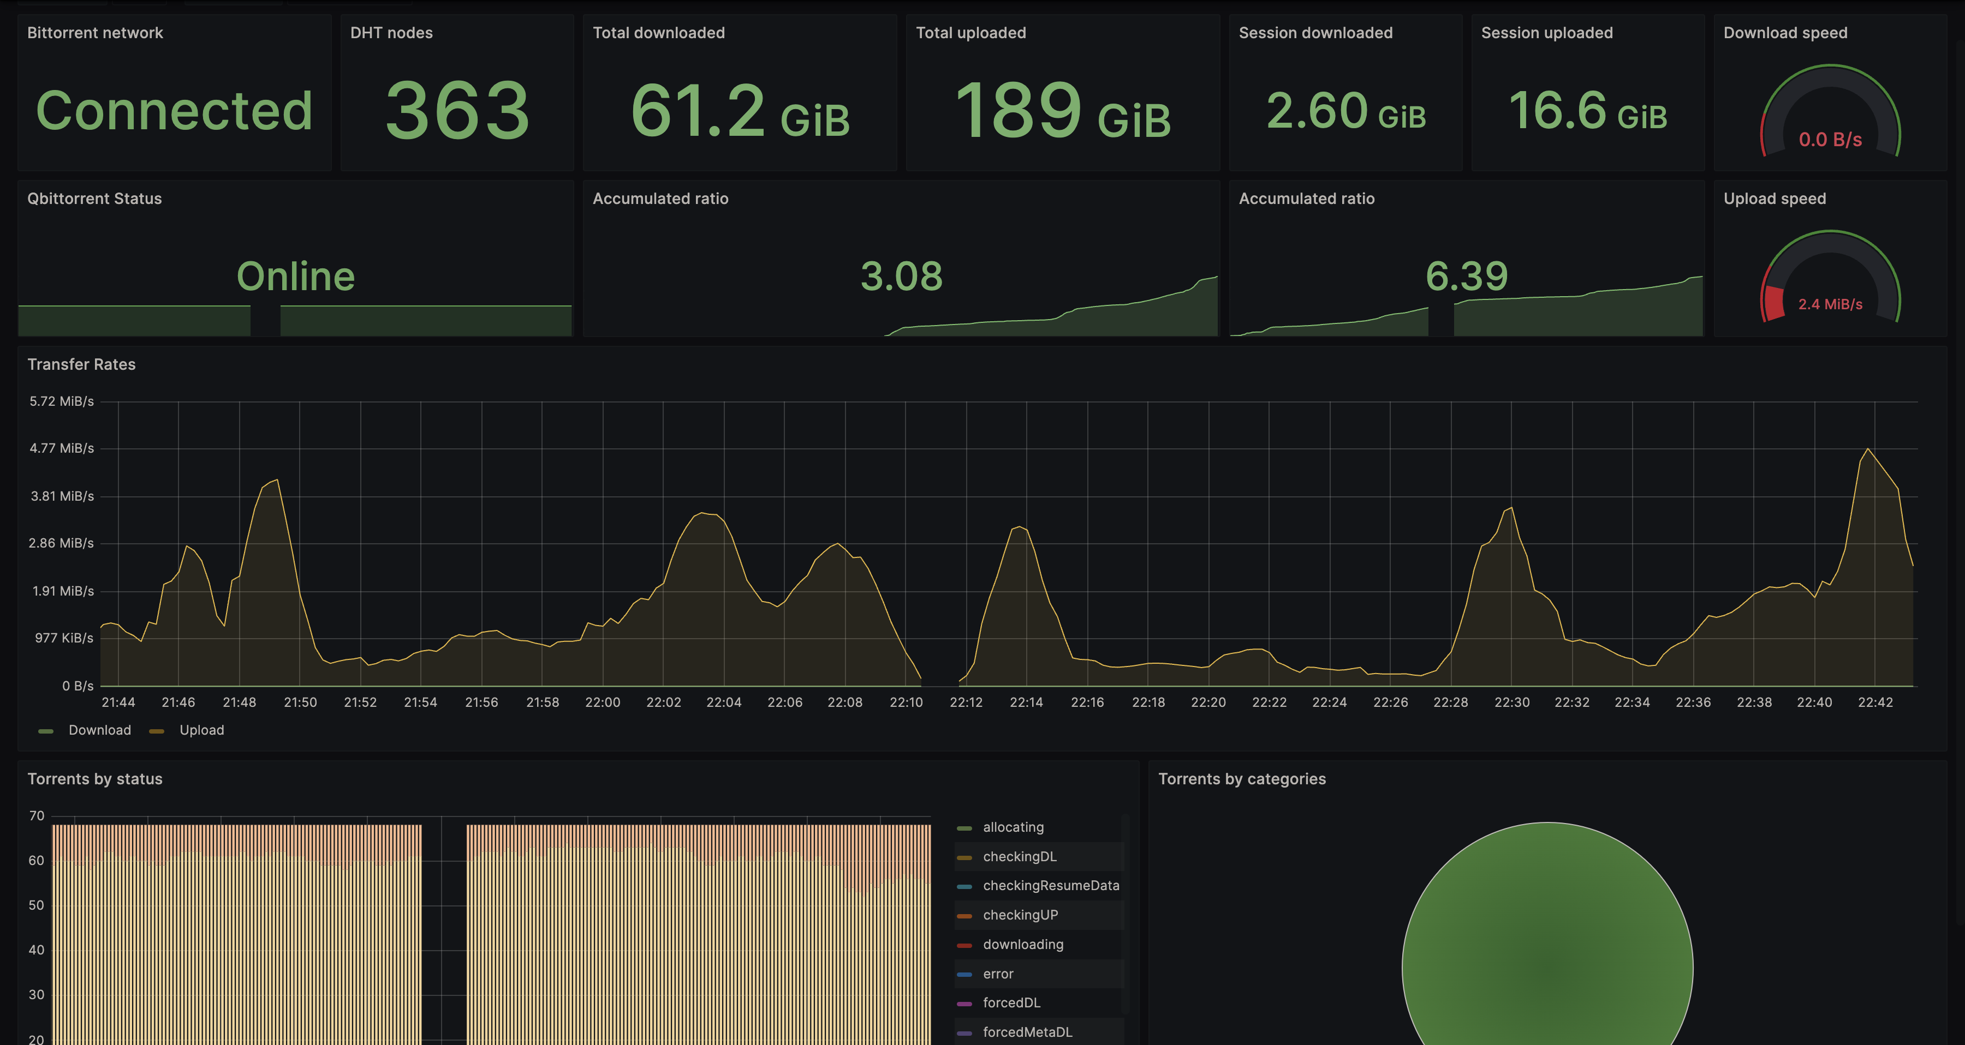This screenshot has width=1965, height=1045.
Task: Toggle the Upload series in legend
Action: 201,730
